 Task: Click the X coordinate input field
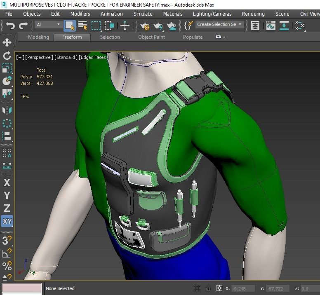[x=243, y=289]
